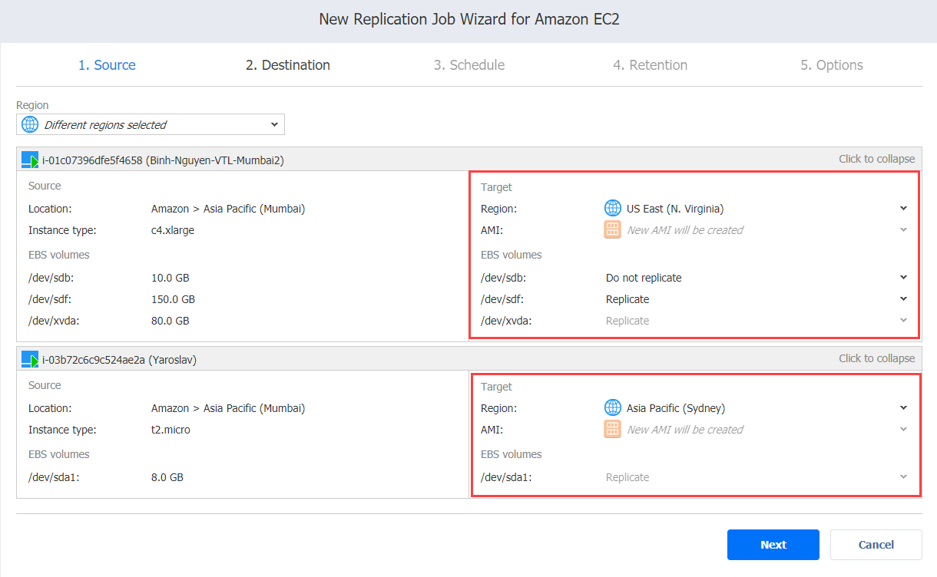Click the instance icon for Yaroslav
This screenshot has height=577, width=937.
pos(30,359)
